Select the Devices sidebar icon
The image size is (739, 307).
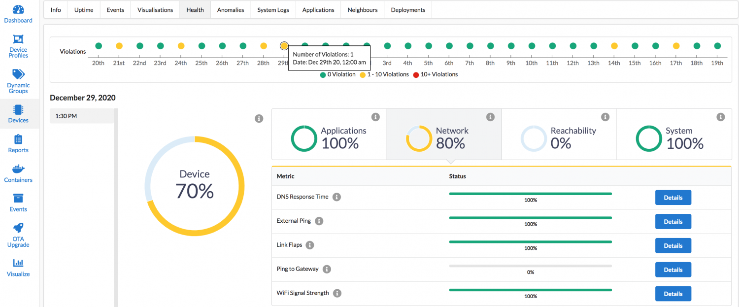pyautogui.click(x=18, y=109)
